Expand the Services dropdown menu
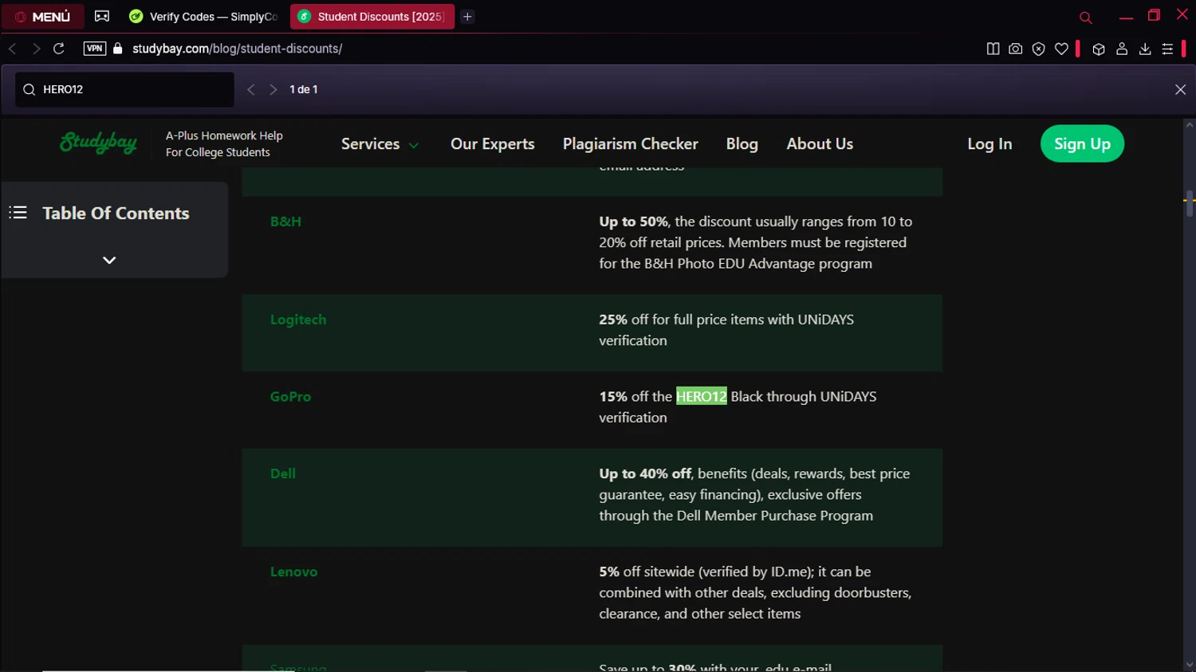 (380, 144)
